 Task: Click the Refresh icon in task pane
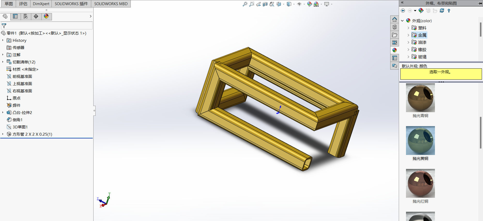pos(442,11)
